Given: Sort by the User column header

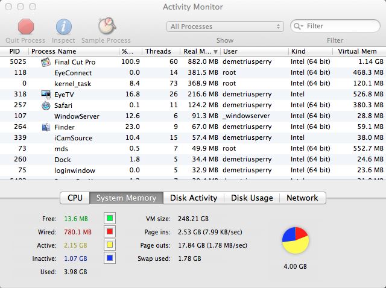Looking at the screenshot, I should click(x=255, y=51).
